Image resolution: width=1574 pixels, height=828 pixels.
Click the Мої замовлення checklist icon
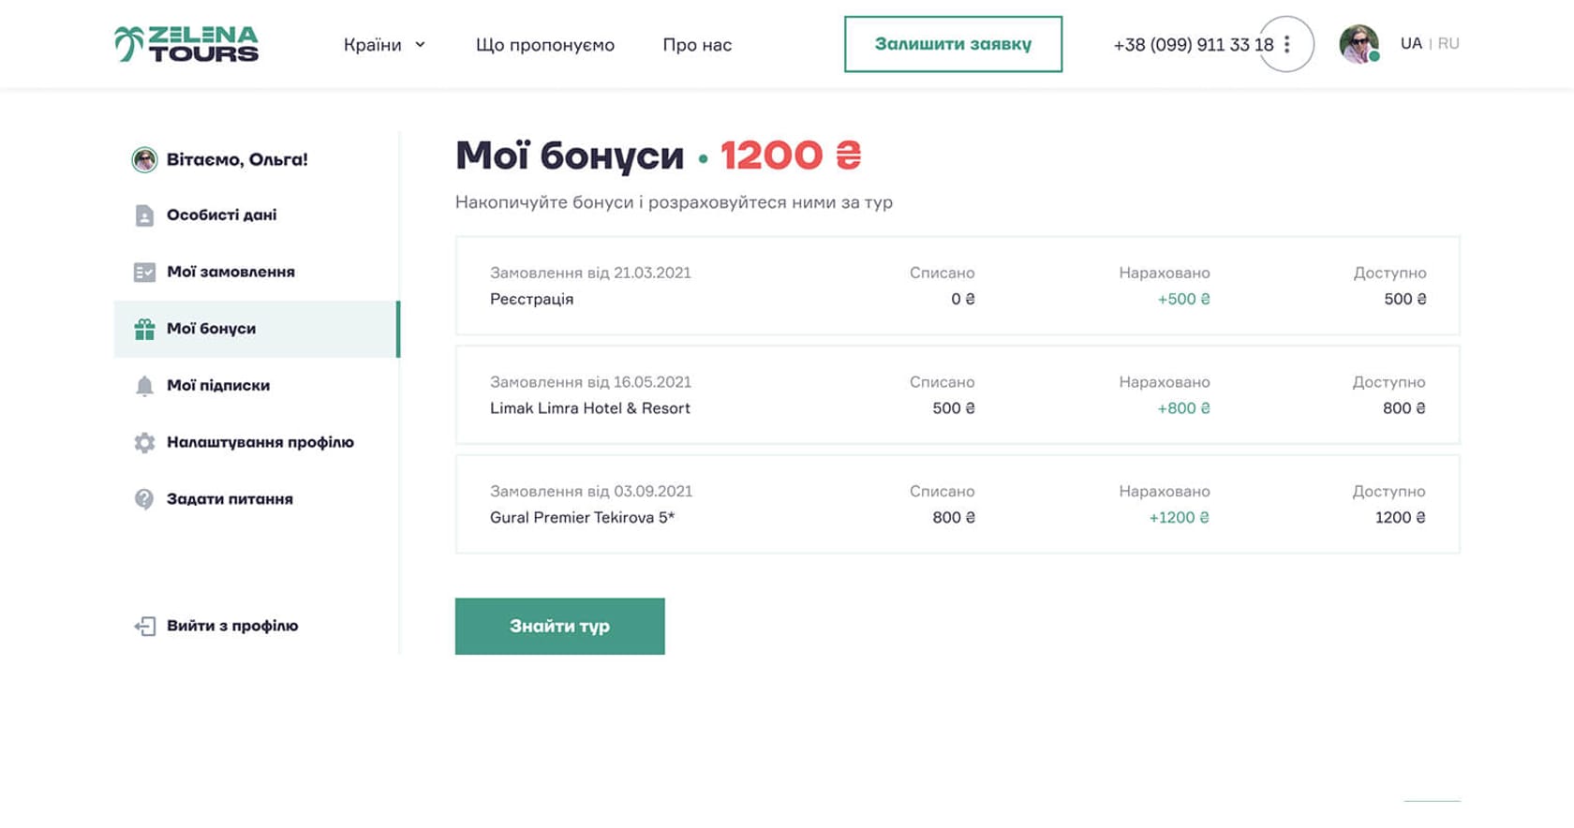pyautogui.click(x=144, y=273)
